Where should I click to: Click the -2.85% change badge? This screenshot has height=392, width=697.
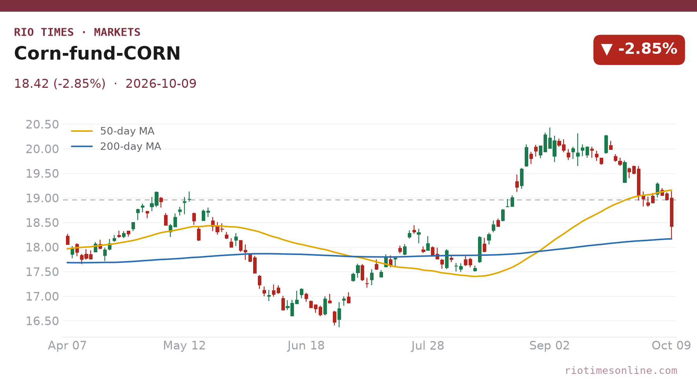click(x=639, y=50)
